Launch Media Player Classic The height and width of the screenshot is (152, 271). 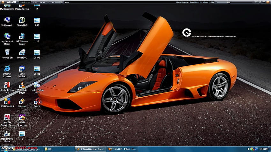click(x=7, y=136)
